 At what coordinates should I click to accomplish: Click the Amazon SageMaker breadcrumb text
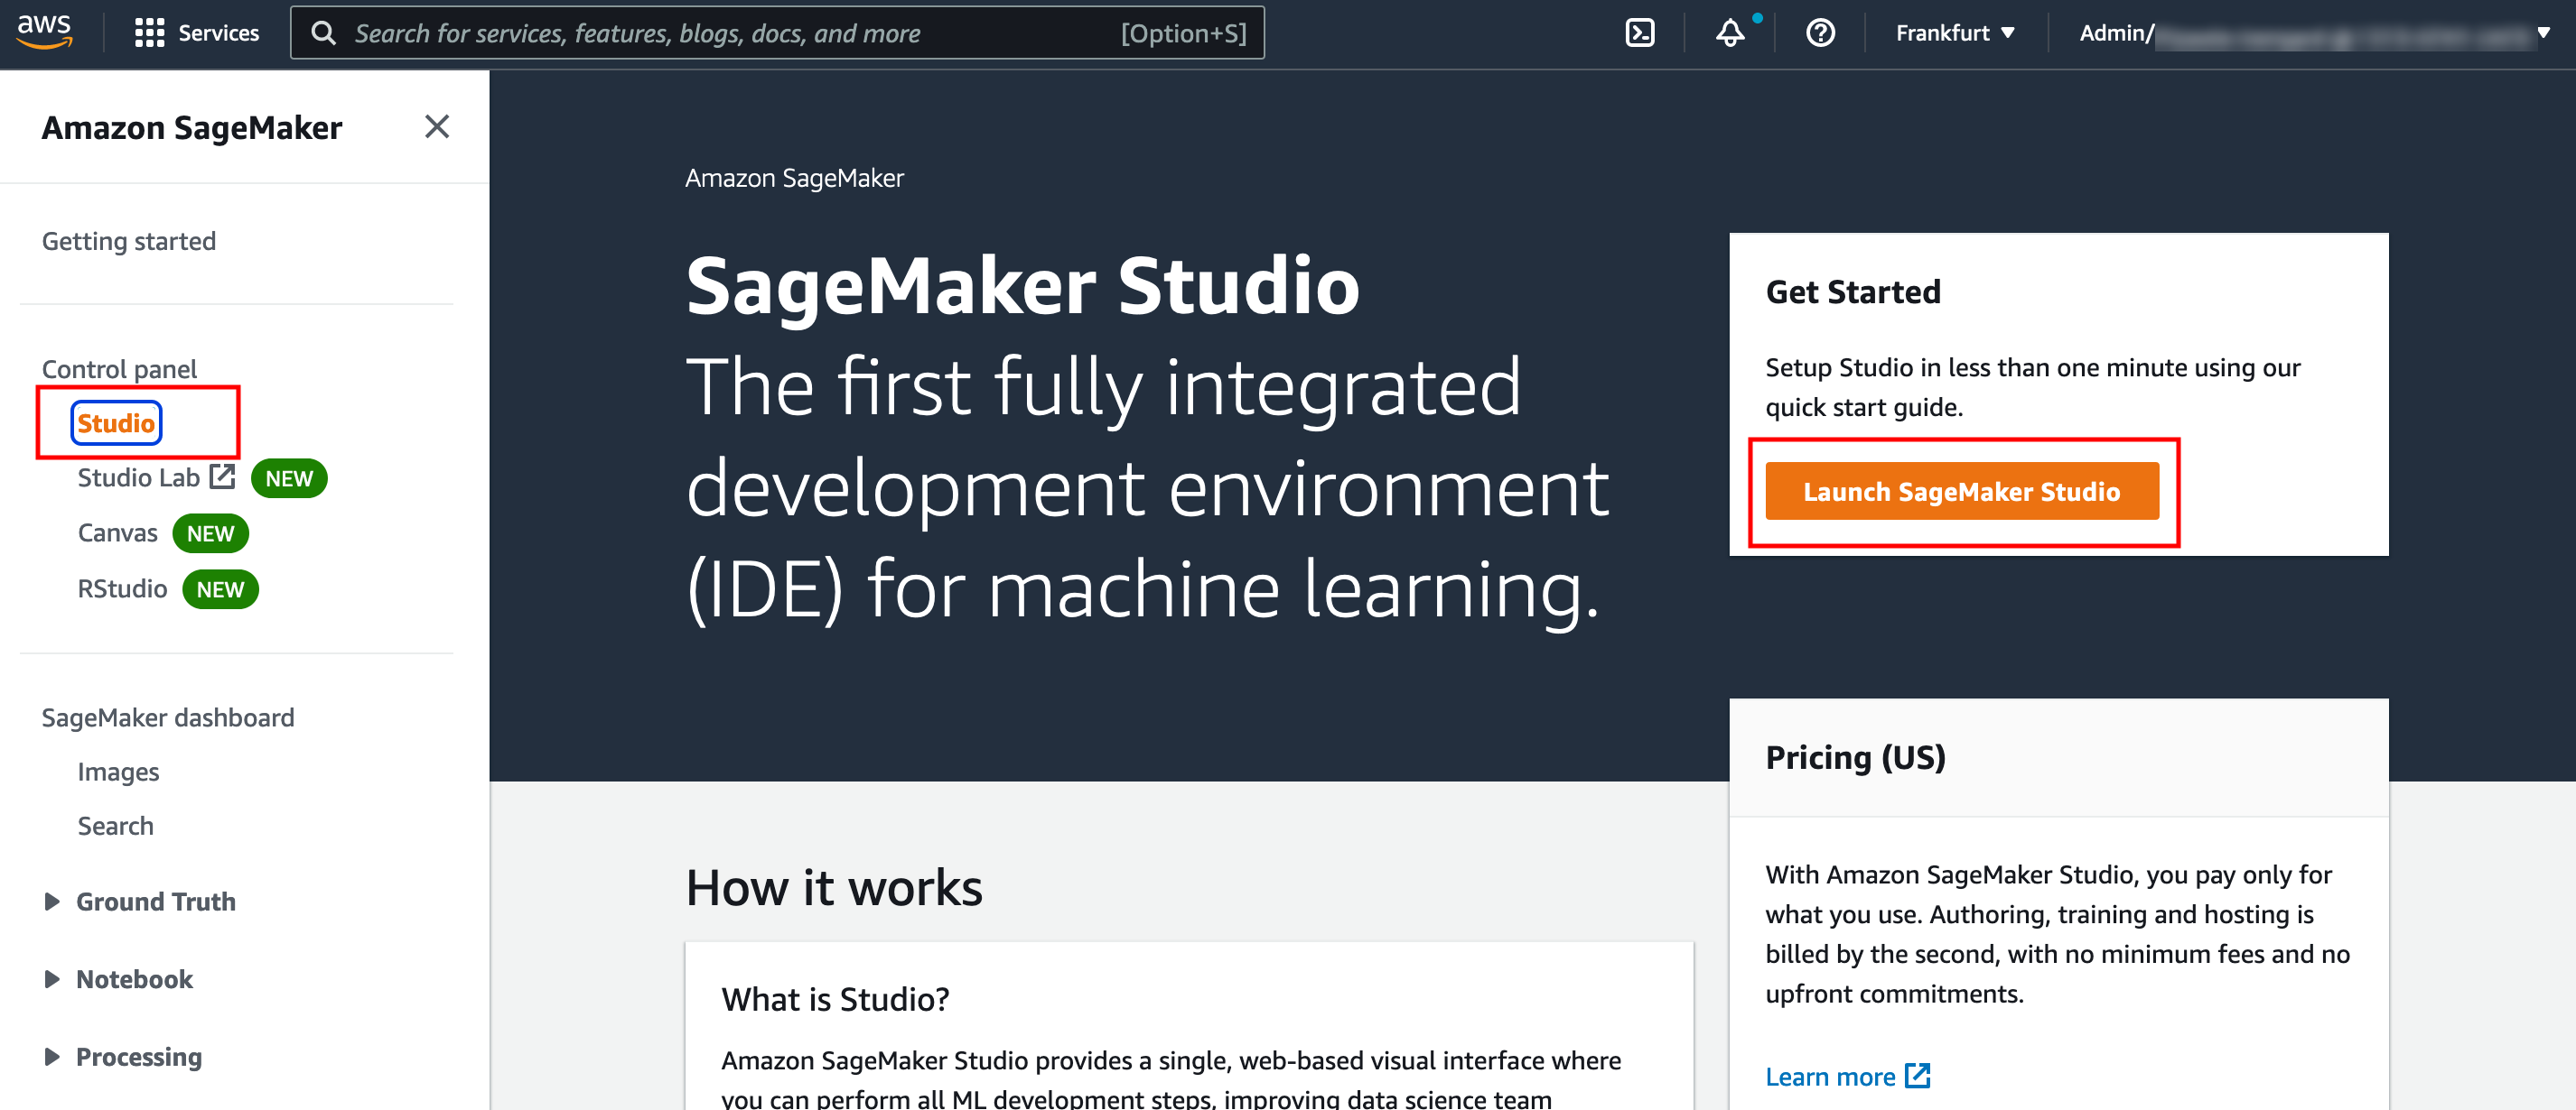pos(794,178)
